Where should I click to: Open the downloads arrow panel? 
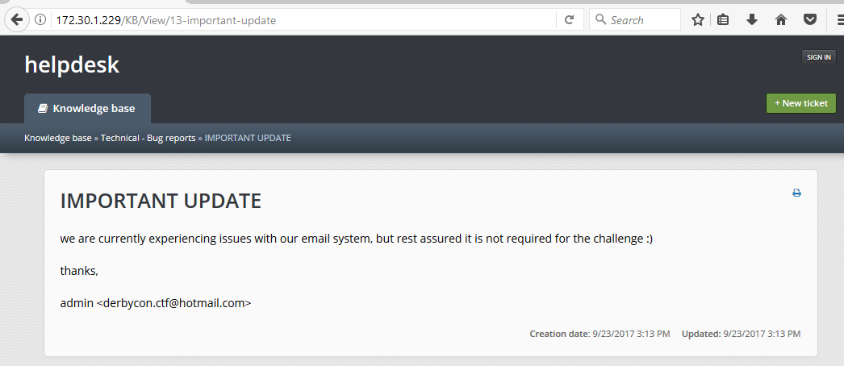coord(752,20)
